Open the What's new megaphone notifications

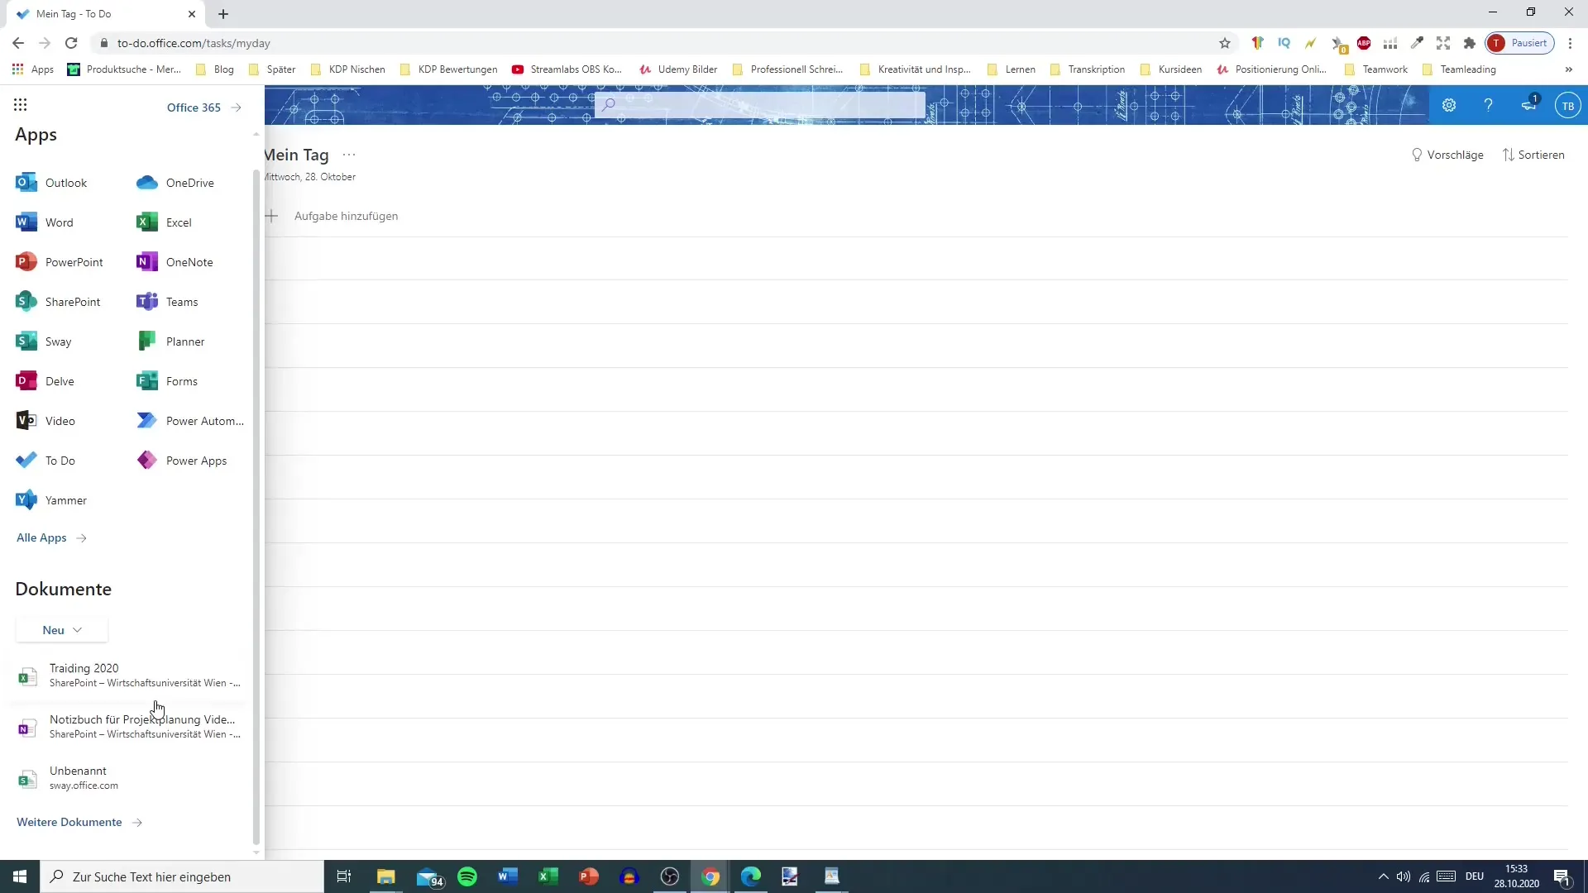pos(1528,105)
